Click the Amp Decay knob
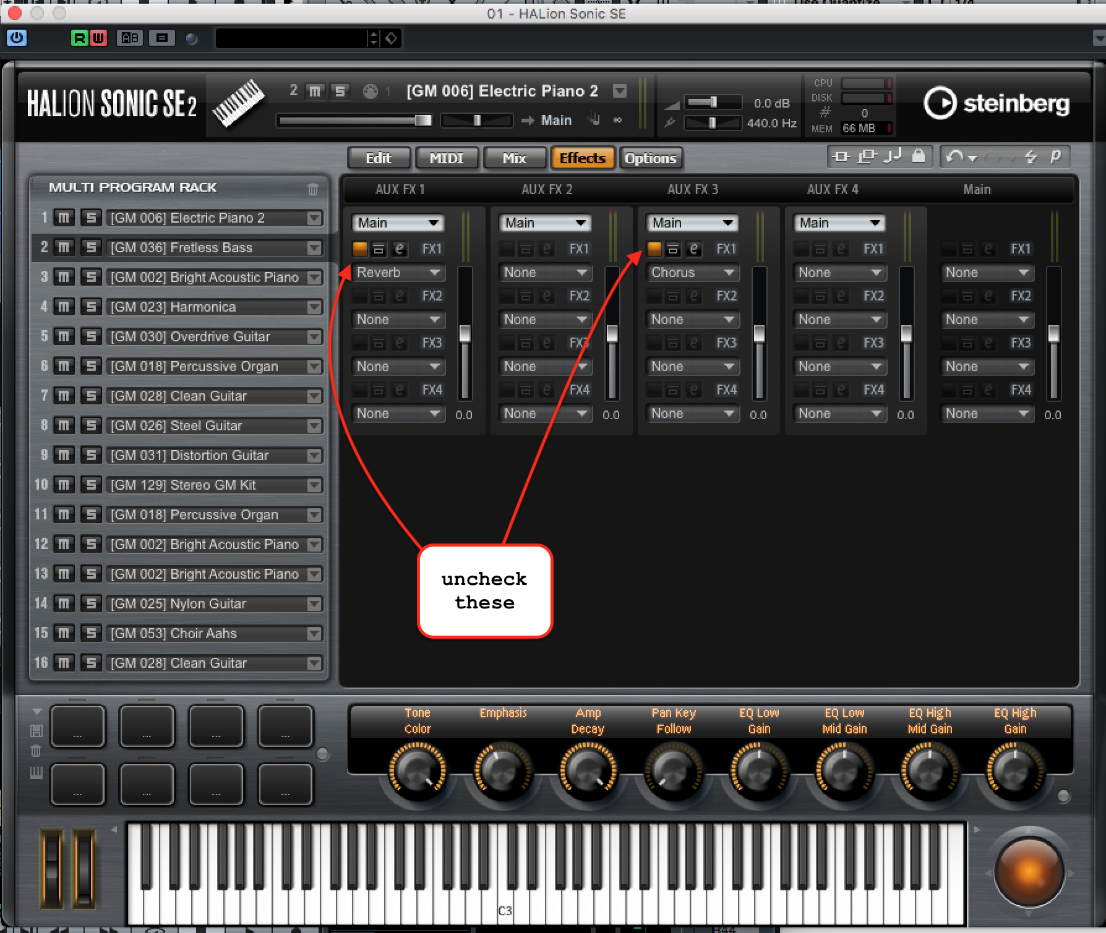 588,769
